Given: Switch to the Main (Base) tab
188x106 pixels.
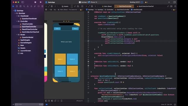Looking at the screenshot, I should [x=107, y=6].
